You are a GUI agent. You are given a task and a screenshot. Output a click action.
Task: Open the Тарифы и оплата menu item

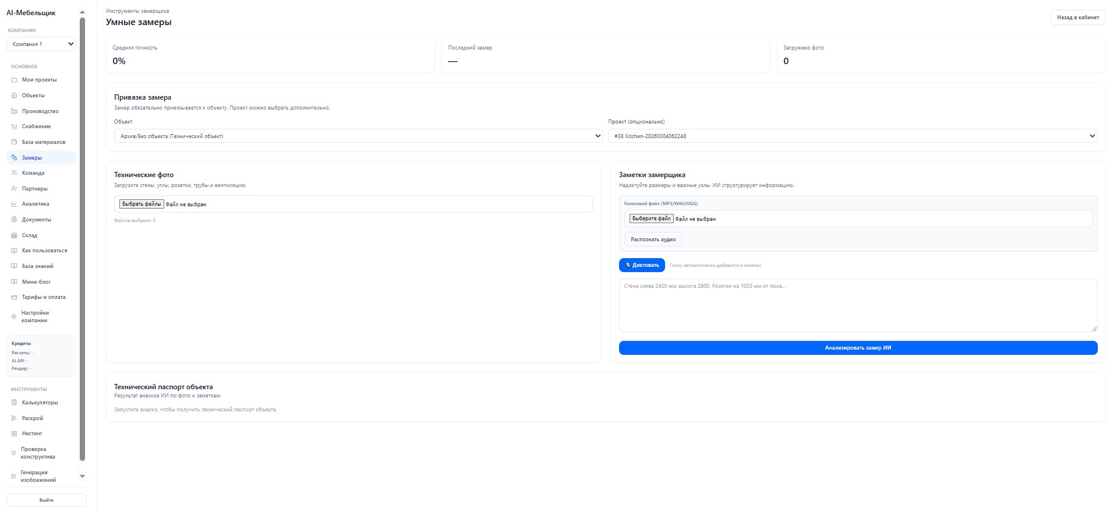click(43, 297)
